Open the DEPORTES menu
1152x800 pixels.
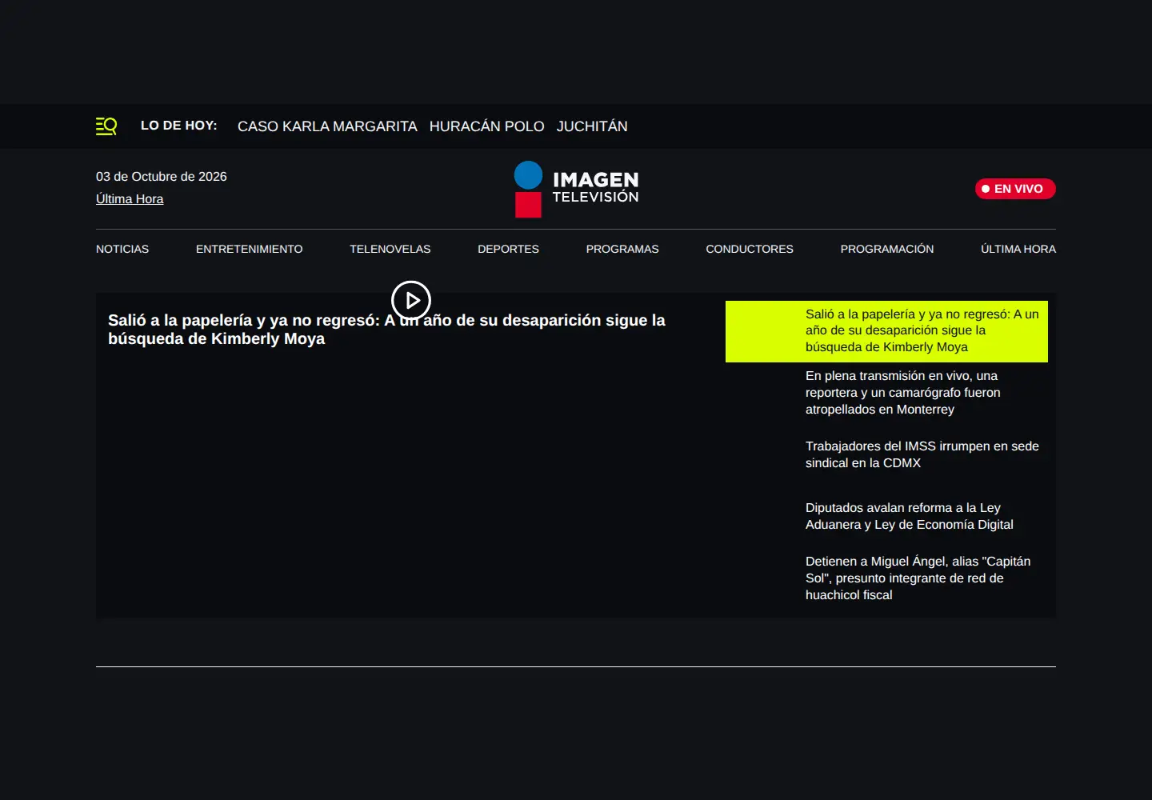pyautogui.click(x=508, y=249)
